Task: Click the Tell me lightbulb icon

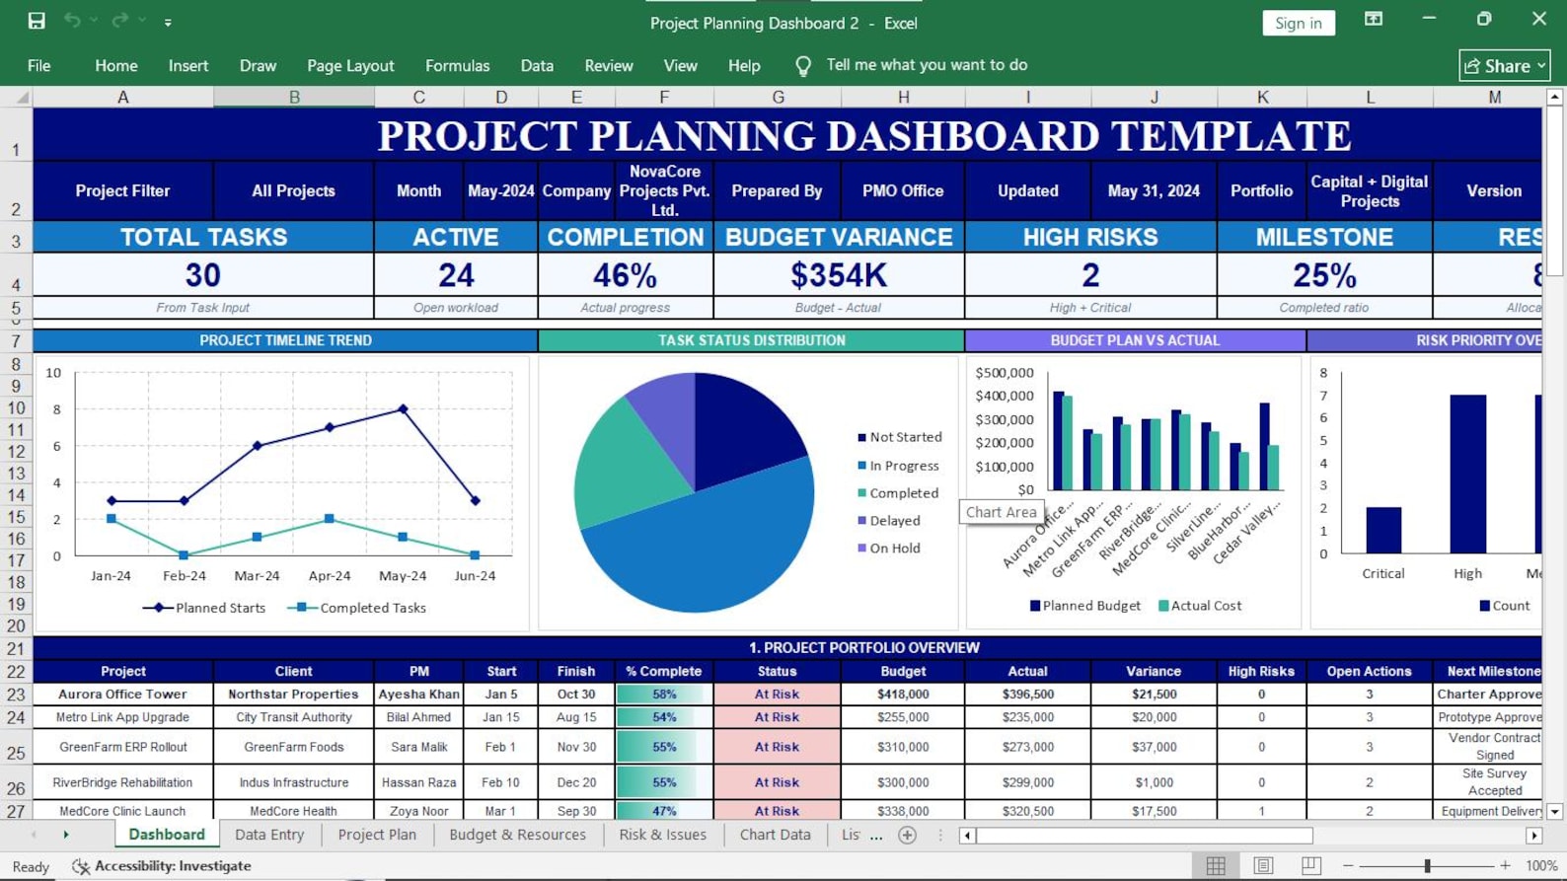Action: 803,66
